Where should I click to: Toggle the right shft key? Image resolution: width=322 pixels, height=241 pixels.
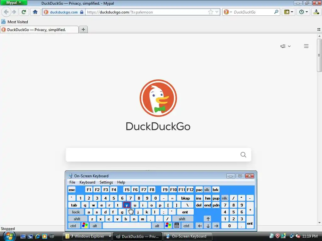(182, 219)
